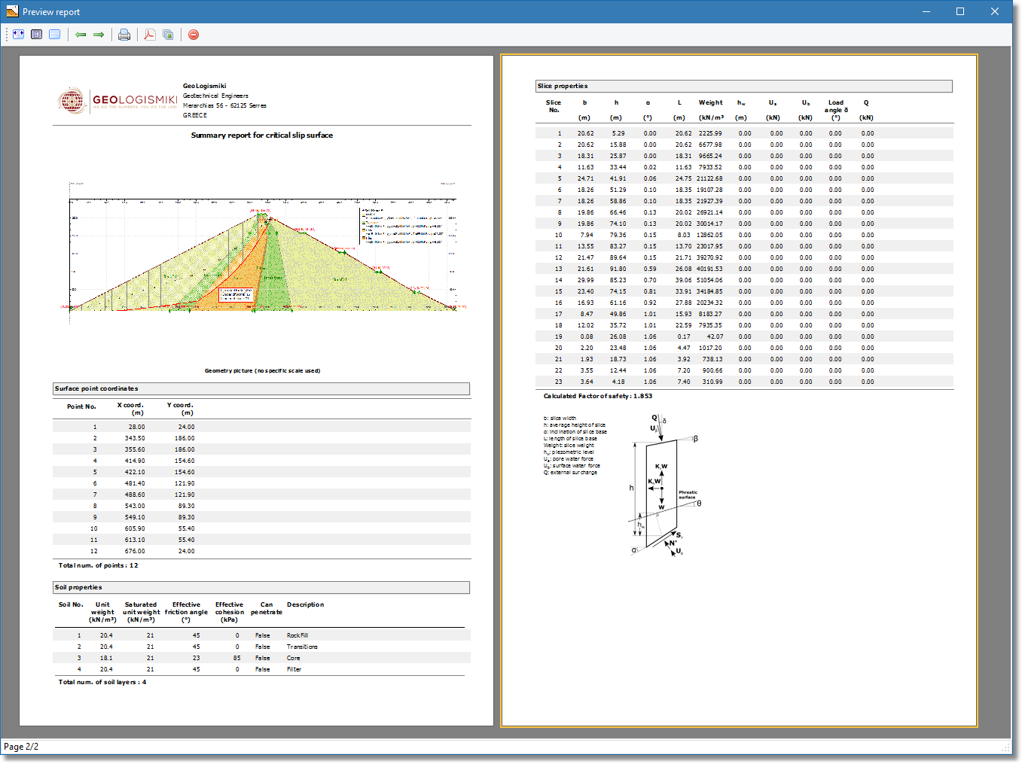Select the page width text view icon
Viewport: 1022px width, 764px height.
click(x=54, y=34)
